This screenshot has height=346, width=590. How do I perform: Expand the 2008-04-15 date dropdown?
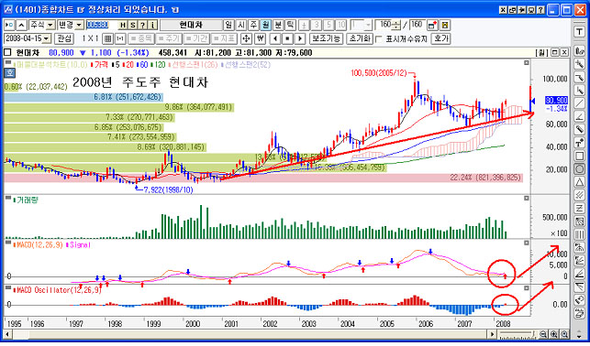click(28, 38)
